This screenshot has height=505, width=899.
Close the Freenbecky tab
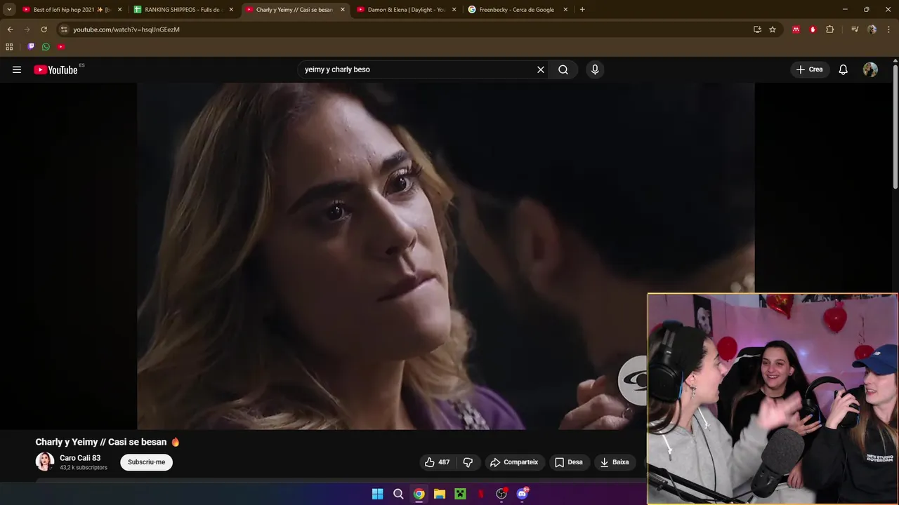565,10
